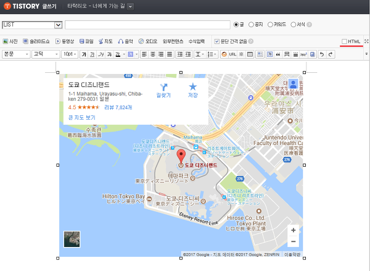Select the 키워드 radio button
370x271 pixels.
click(x=270, y=25)
